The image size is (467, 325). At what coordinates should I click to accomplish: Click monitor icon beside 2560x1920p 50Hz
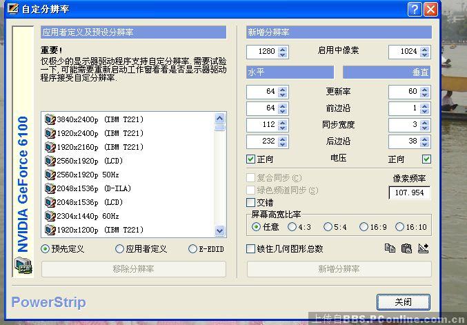(x=50, y=175)
